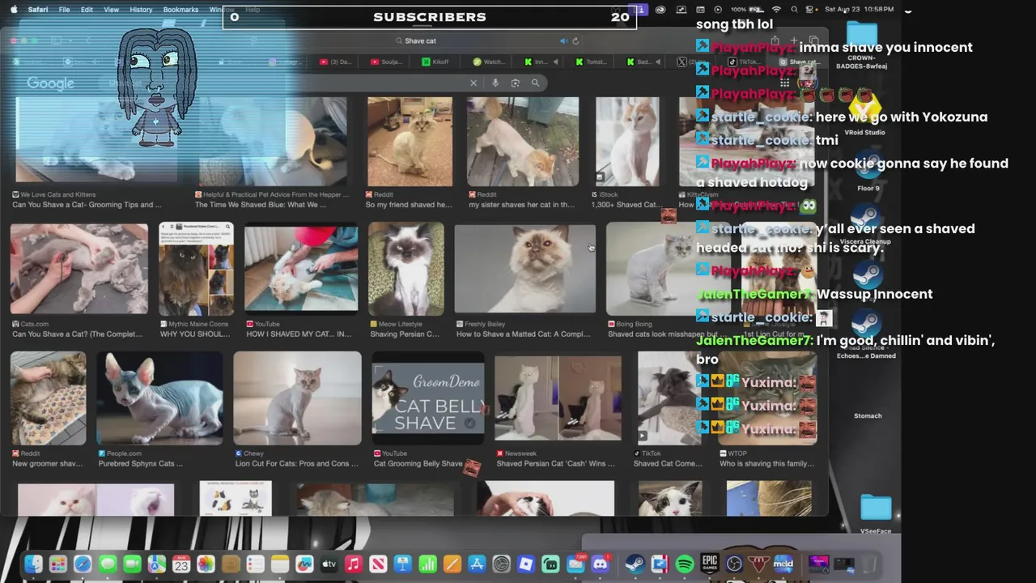Open the Safari menu
Image resolution: width=1036 pixels, height=583 pixels.
(37, 9)
